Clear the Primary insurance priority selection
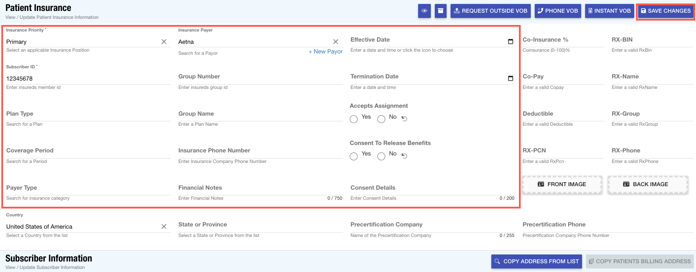 164,42
